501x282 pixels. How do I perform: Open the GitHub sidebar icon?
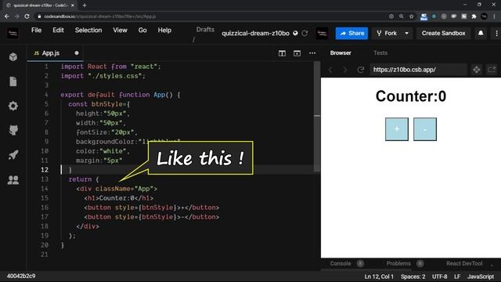pyautogui.click(x=13, y=130)
